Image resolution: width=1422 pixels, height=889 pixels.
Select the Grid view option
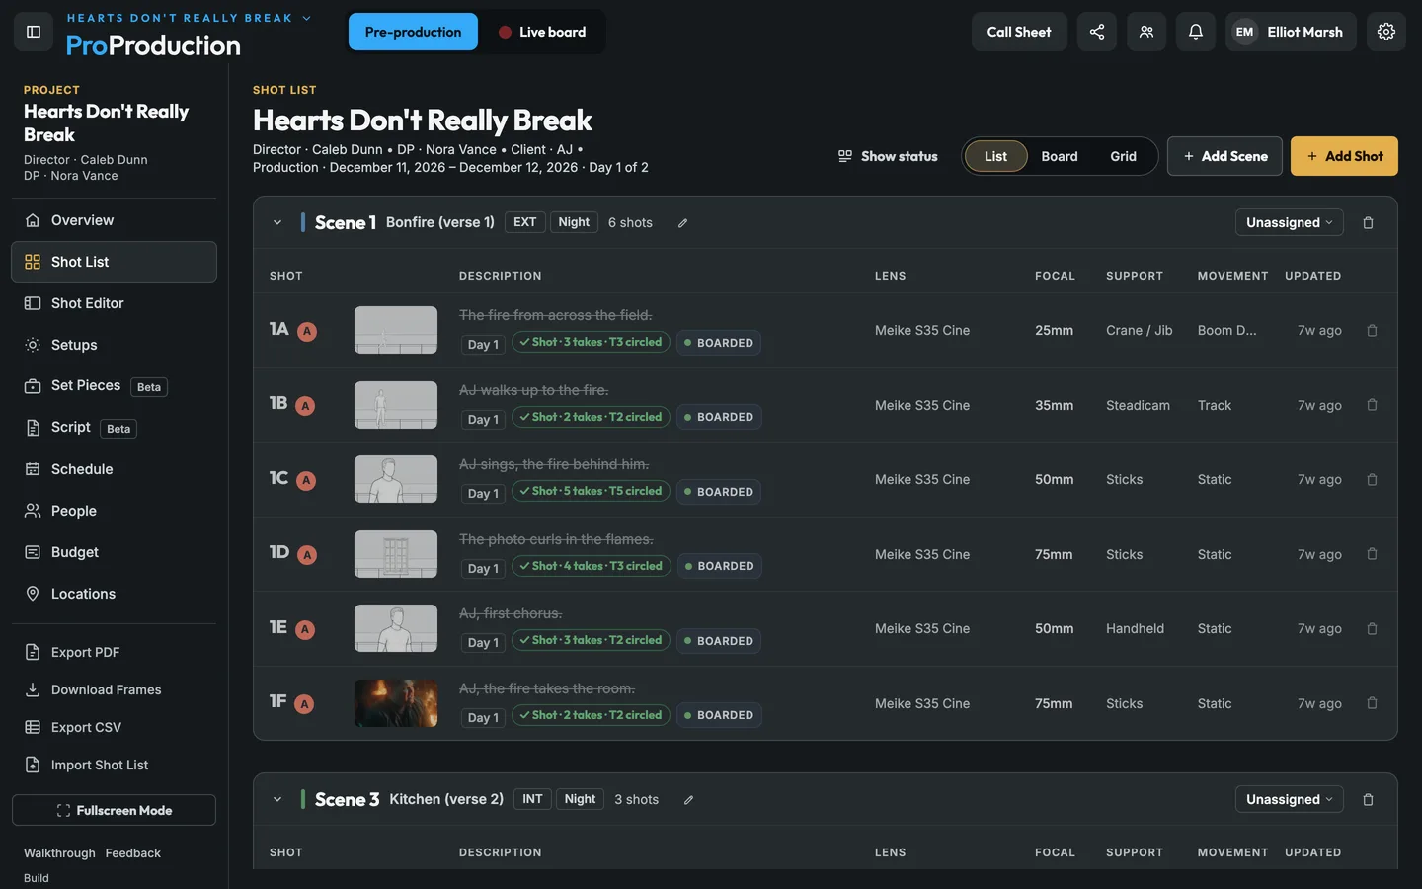(x=1123, y=156)
